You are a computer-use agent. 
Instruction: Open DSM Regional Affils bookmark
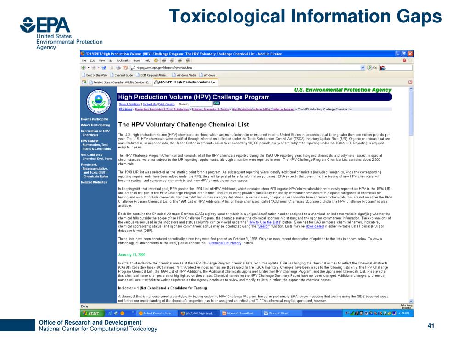(152, 75)
